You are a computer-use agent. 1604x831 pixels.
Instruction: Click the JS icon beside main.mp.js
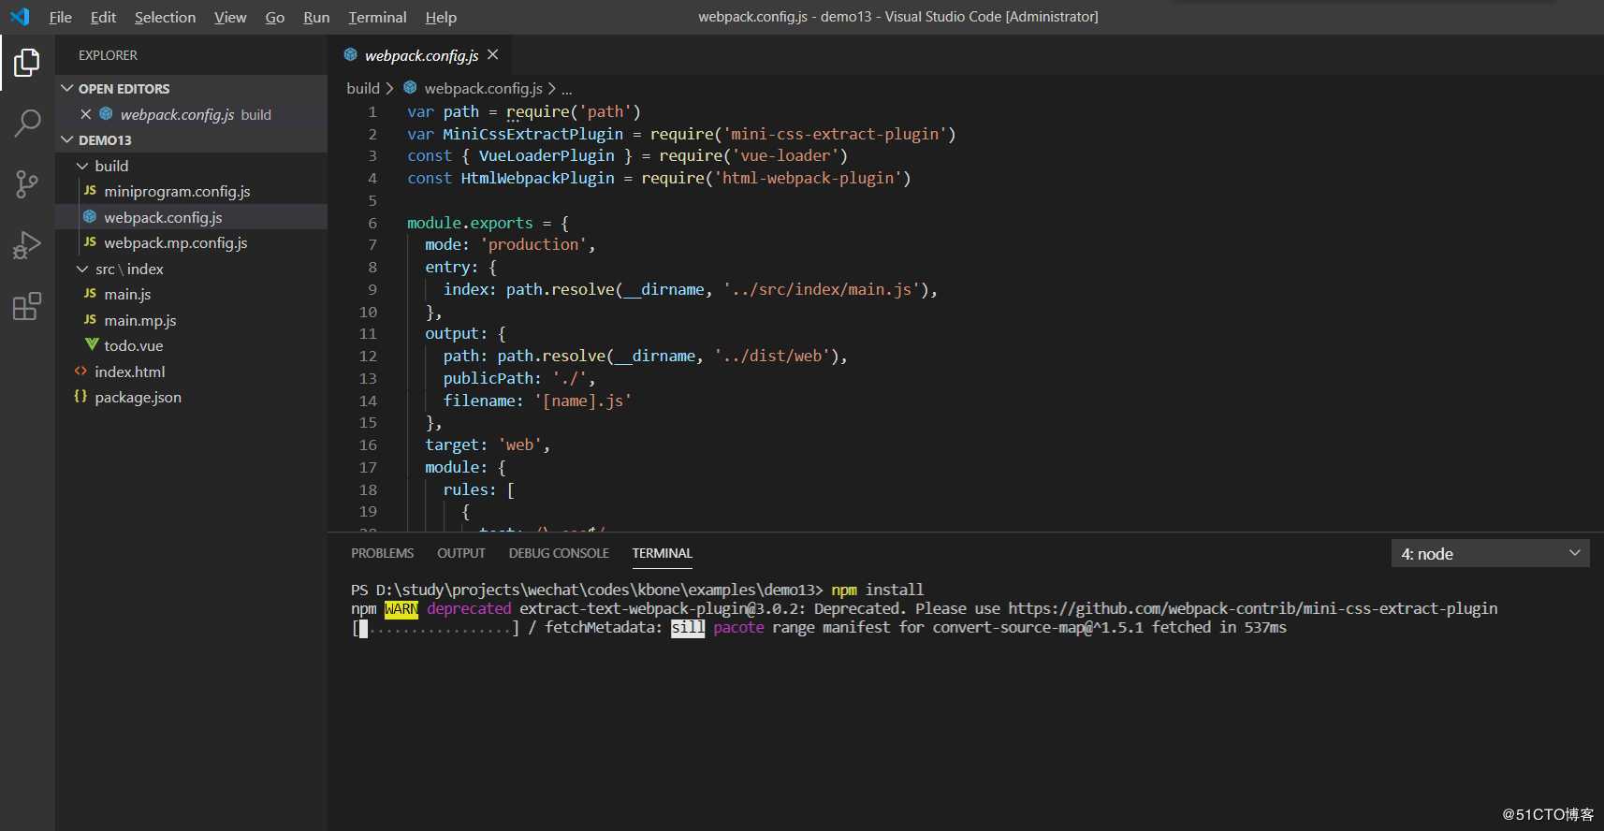pyautogui.click(x=90, y=320)
